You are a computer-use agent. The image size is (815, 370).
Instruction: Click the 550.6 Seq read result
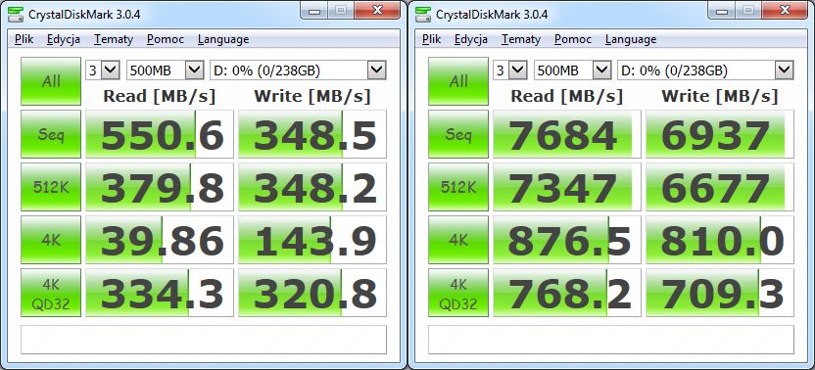160,134
